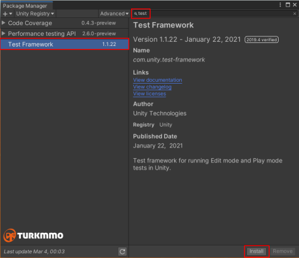This screenshot has height=258, width=299.
Task: Clear the search field with X icon
Action: (x=294, y=14)
